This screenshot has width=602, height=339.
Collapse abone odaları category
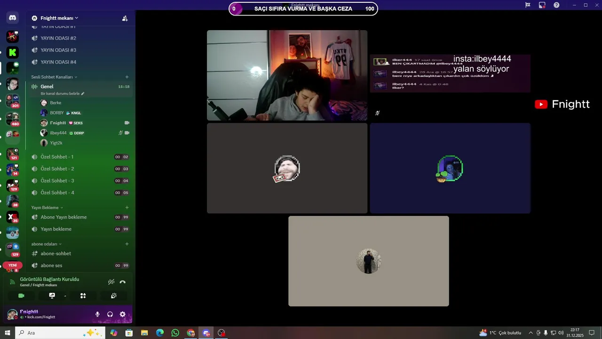47,244
